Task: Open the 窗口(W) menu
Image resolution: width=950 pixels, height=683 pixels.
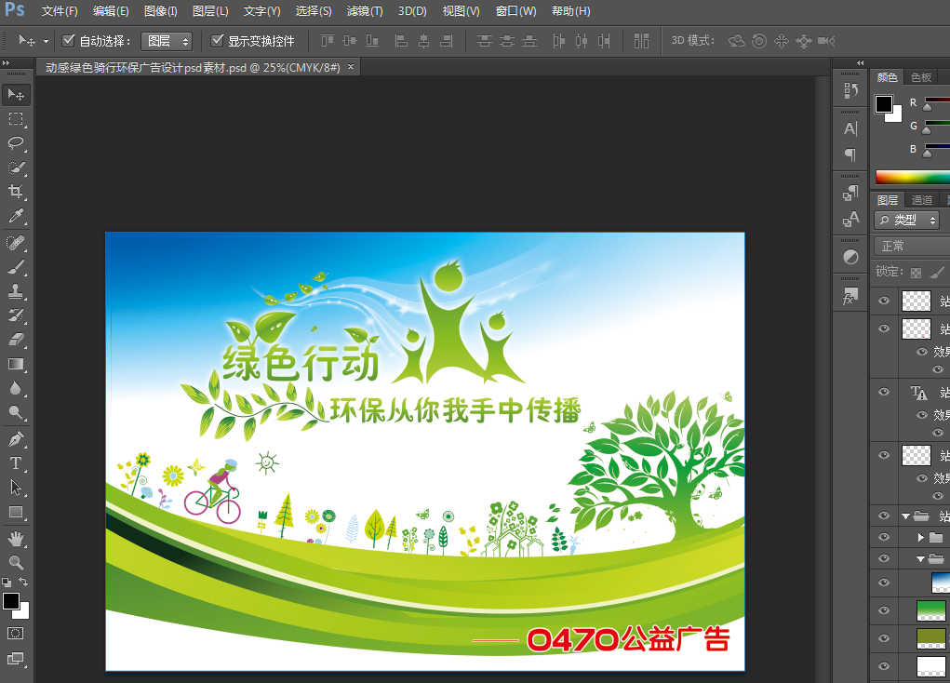Action: [x=515, y=11]
